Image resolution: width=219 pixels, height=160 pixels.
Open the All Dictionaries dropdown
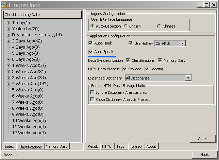(188, 78)
